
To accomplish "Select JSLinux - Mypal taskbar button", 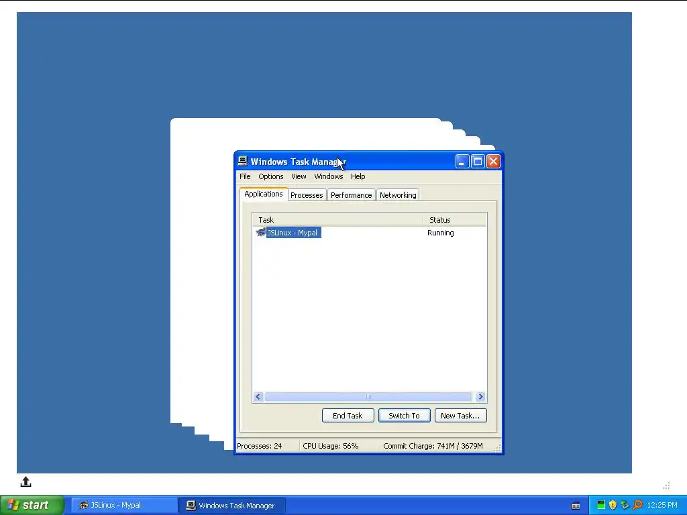I will pyautogui.click(x=123, y=506).
